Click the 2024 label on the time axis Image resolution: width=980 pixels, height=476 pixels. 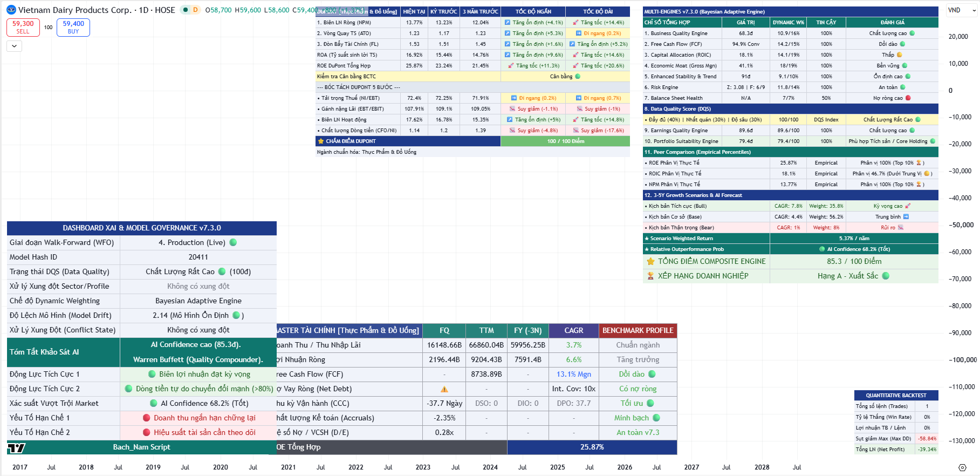[x=490, y=467]
